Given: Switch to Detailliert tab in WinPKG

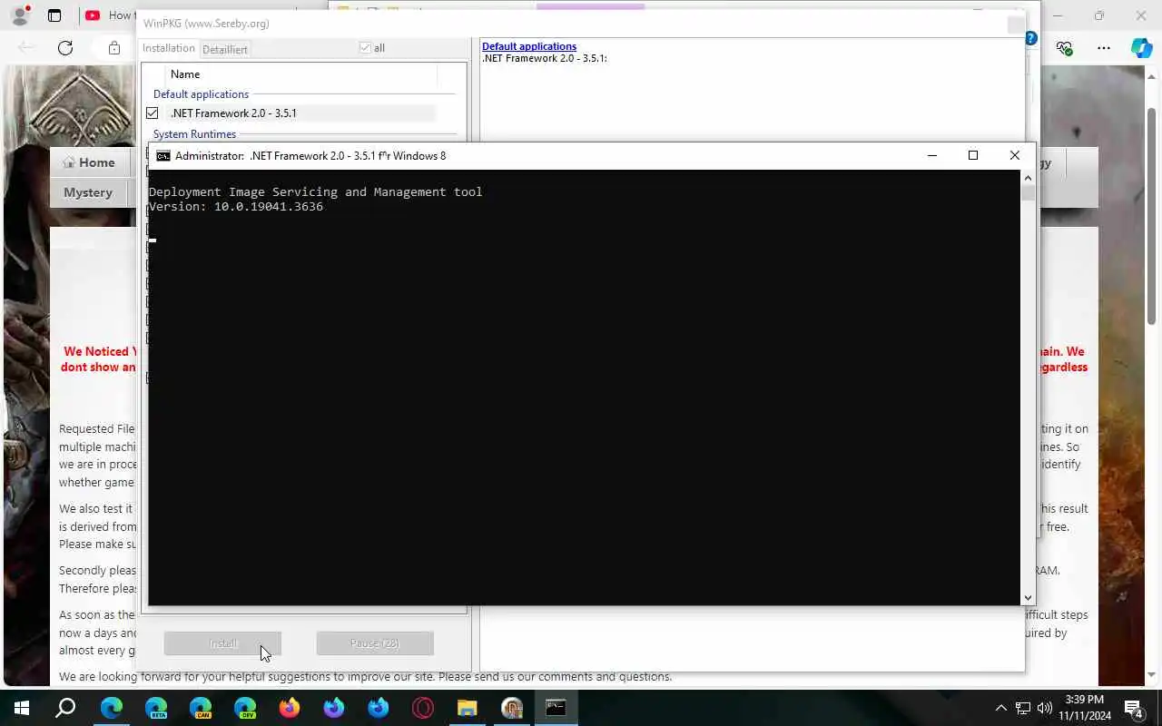Looking at the screenshot, I should click(224, 49).
